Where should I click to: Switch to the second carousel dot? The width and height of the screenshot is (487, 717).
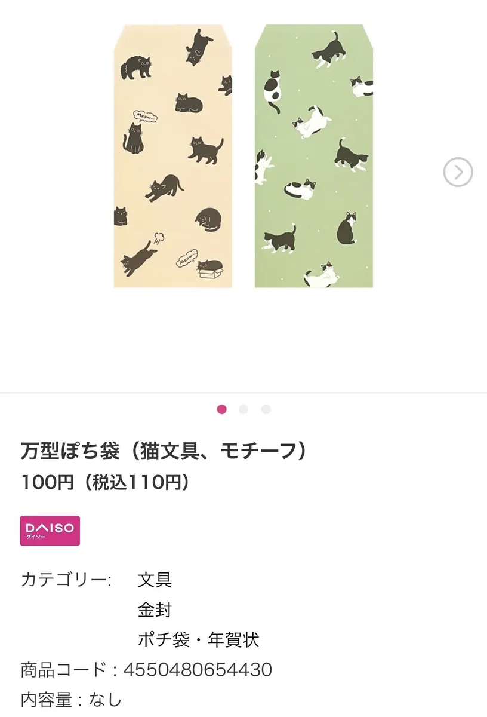tap(243, 409)
